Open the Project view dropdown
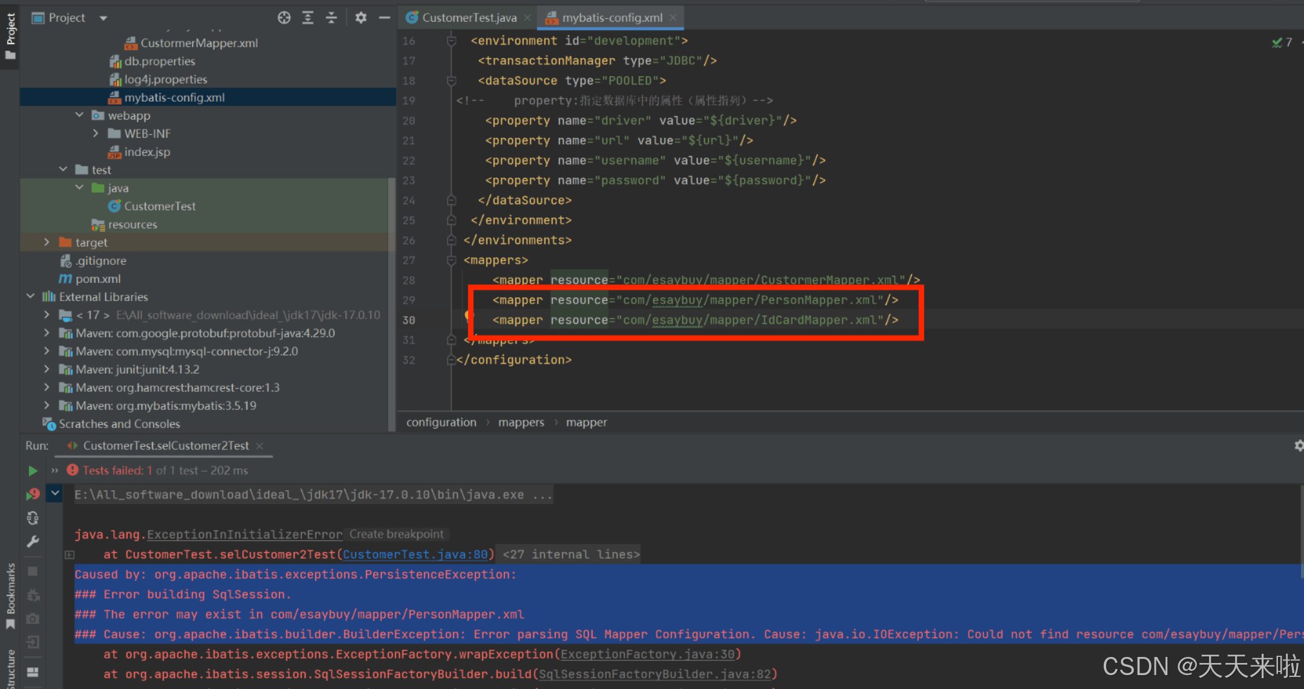Screen dimensions: 1304x689 (x=103, y=18)
